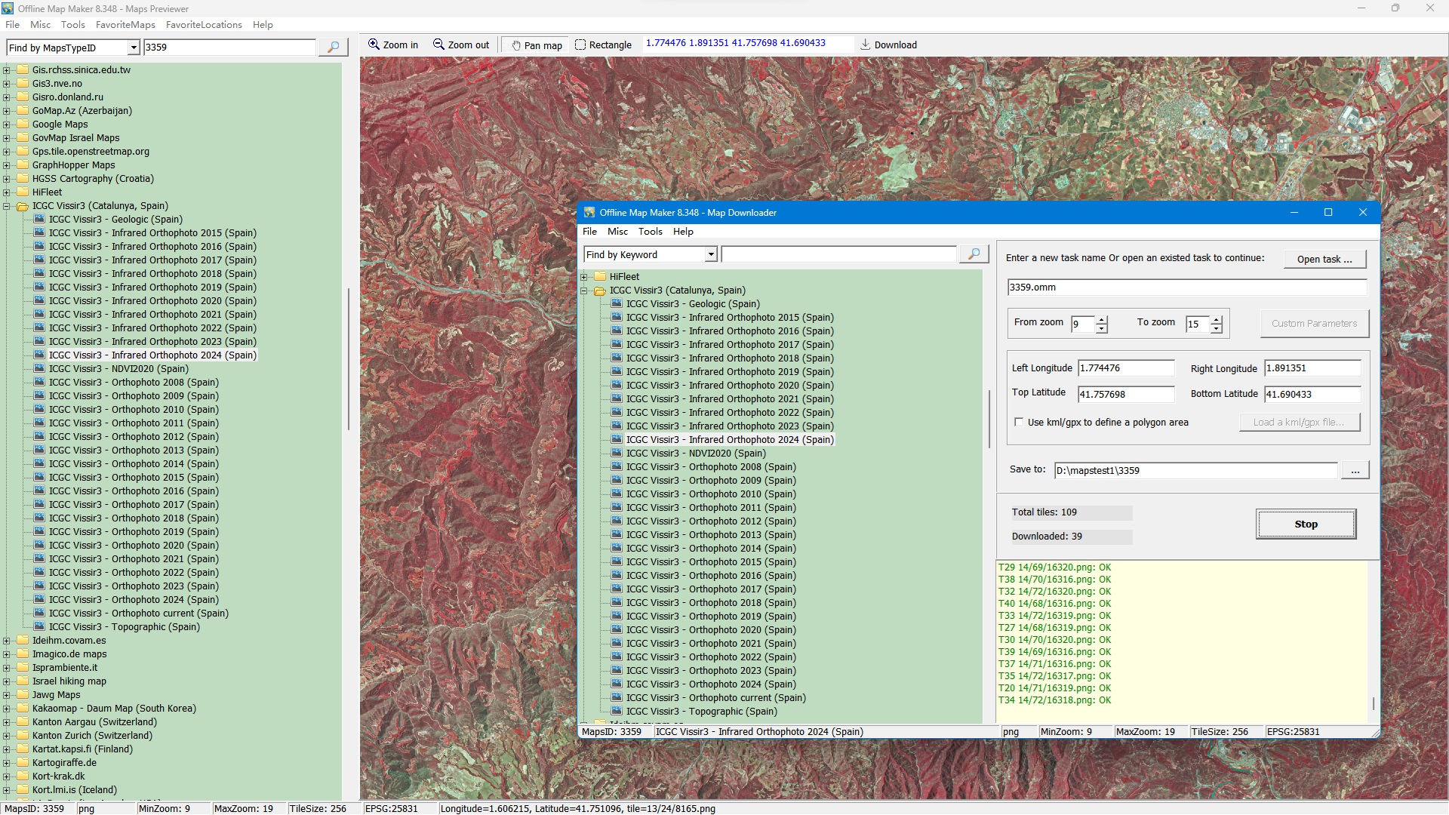Decrease the To zoom spinner value

pos(1217,329)
